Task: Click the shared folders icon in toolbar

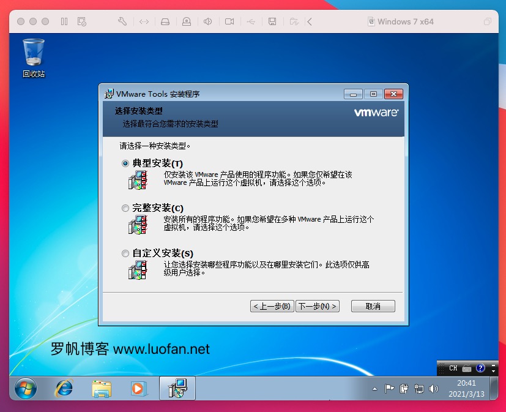Action: [x=294, y=21]
